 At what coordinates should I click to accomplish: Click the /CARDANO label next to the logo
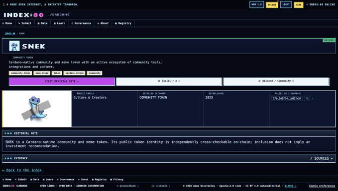pyautogui.click(x=60, y=15)
